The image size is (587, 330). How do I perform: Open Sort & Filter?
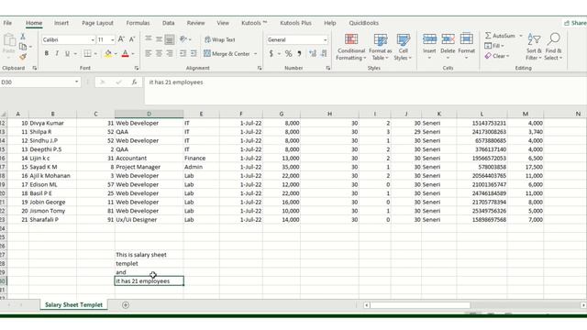(534, 47)
